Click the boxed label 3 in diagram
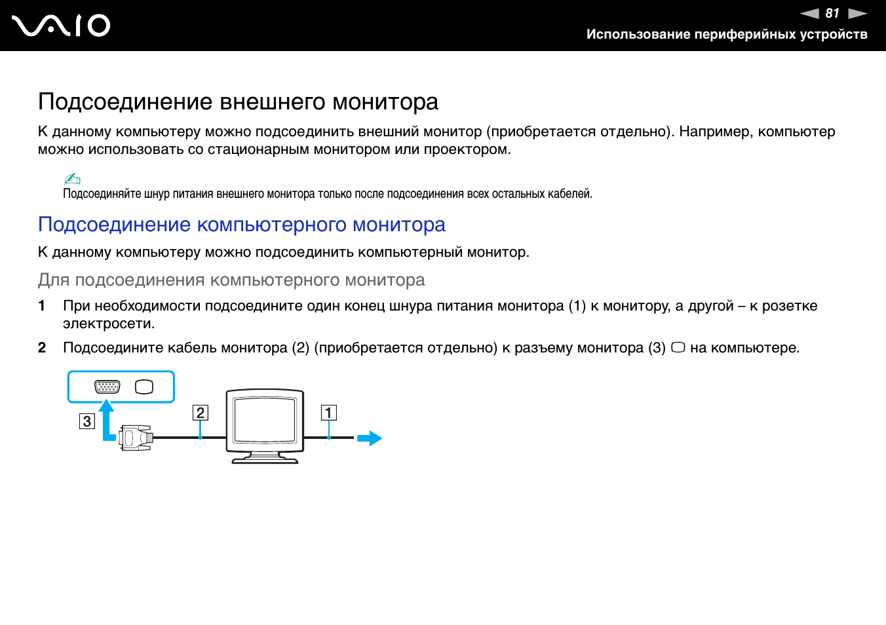This screenshot has height=625, width=886. tap(87, 421)
